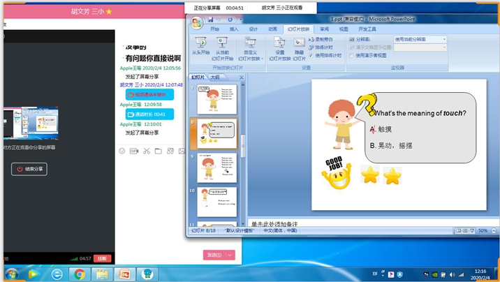Click the End Sharing button

29,169
